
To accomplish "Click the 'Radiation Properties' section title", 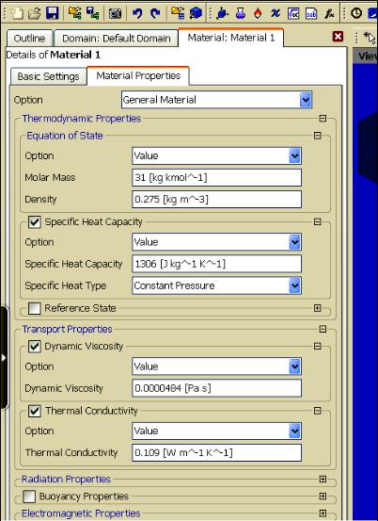I will 66,480.
